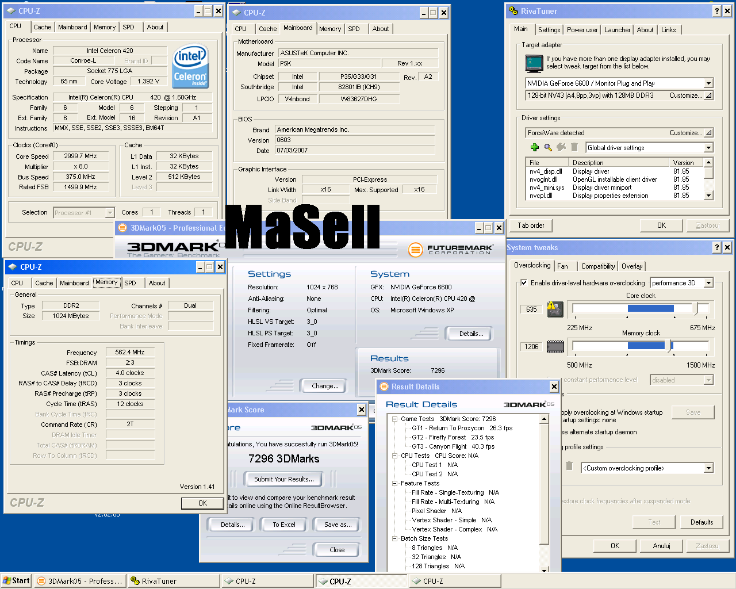Click the triangle button next to NV43 Customize
This screenshot has width=736, height=589.
(x=708, y=95)
